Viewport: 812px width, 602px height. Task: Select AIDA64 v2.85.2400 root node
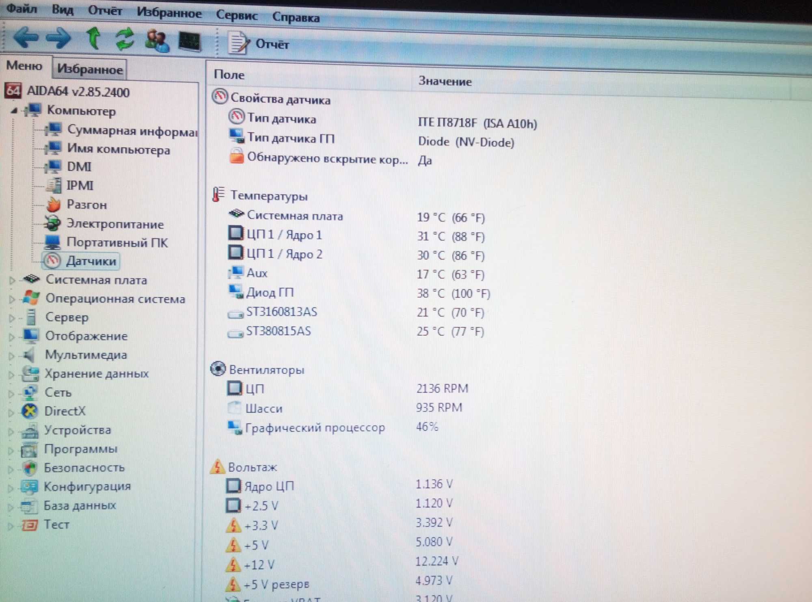point(67,91)
